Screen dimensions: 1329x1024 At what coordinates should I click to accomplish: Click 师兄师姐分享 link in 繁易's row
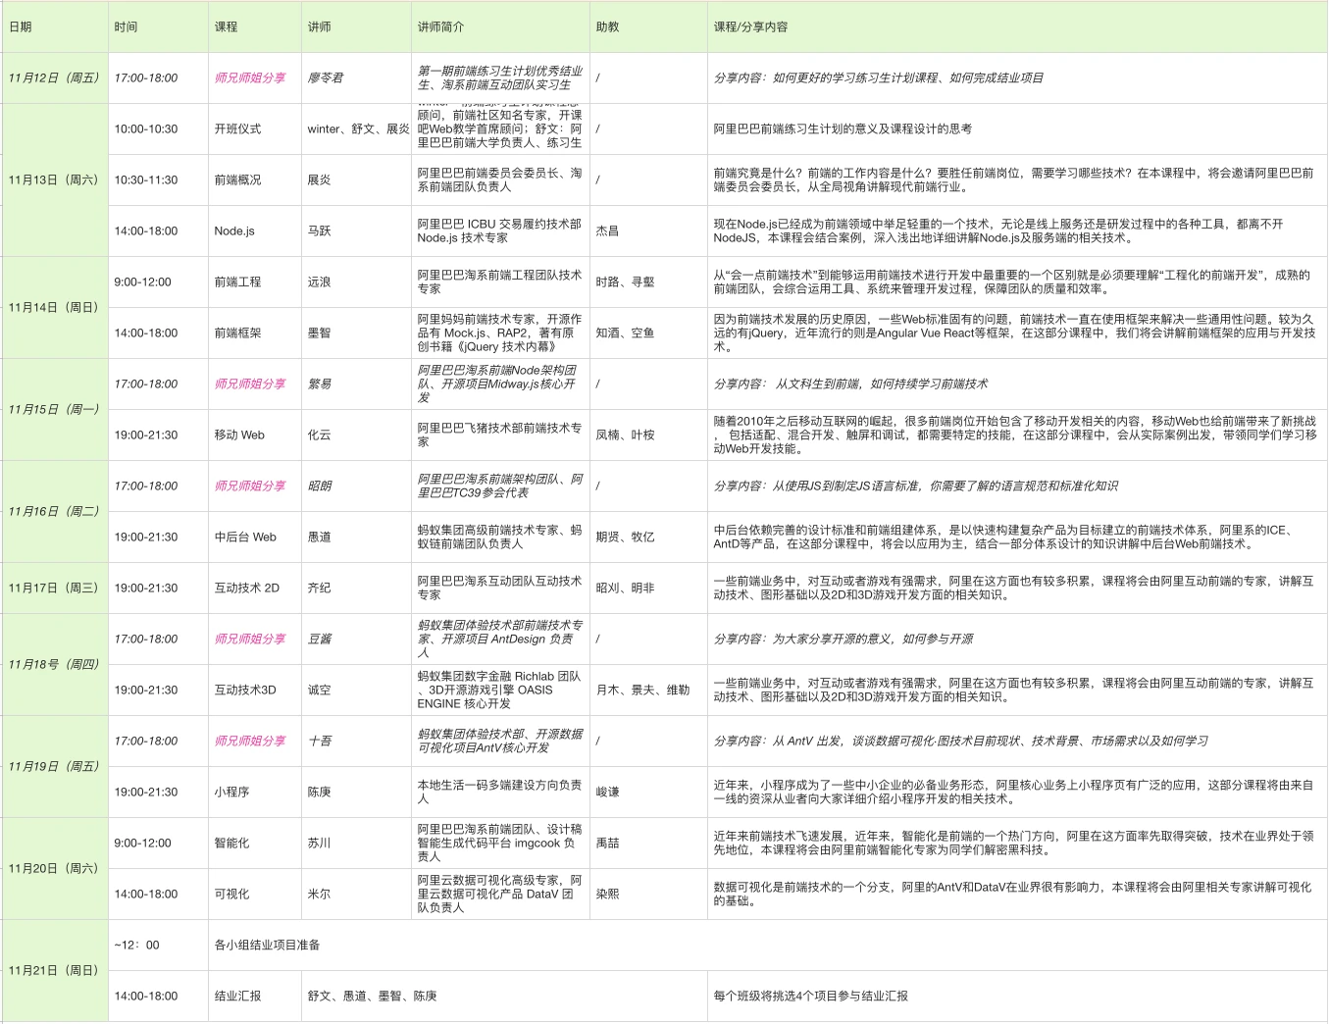coord(249,384)
